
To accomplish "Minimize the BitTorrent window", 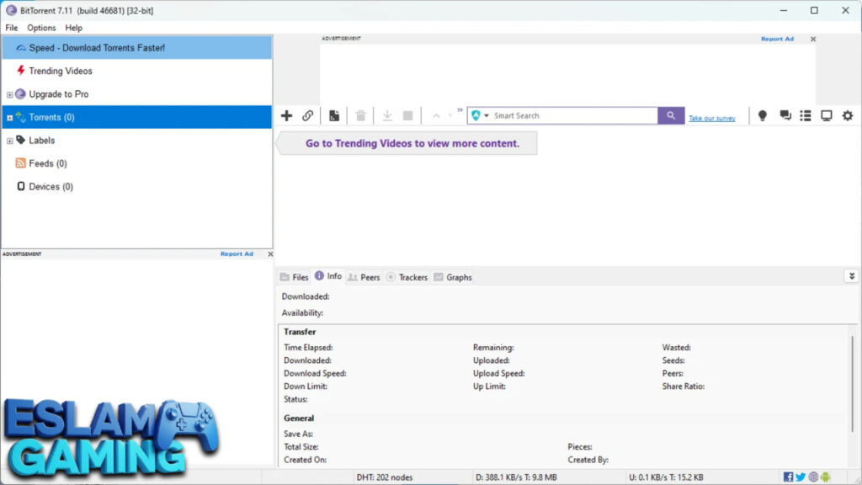I will [x=784, y=10].
